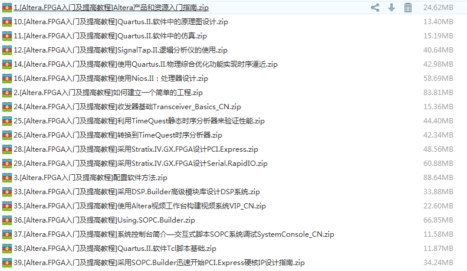Select file name 39 SOPC.Builder迅速开始PCI.Express硬核IP设计指南.zip
Viewport: 467px width, 271px height.
[x=159, y=262]
